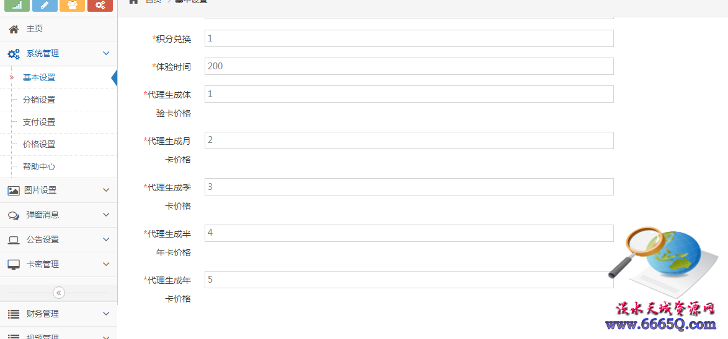Click the gears icon beside 系统管理
Viewport: 728px width, 339px height.
14,54
